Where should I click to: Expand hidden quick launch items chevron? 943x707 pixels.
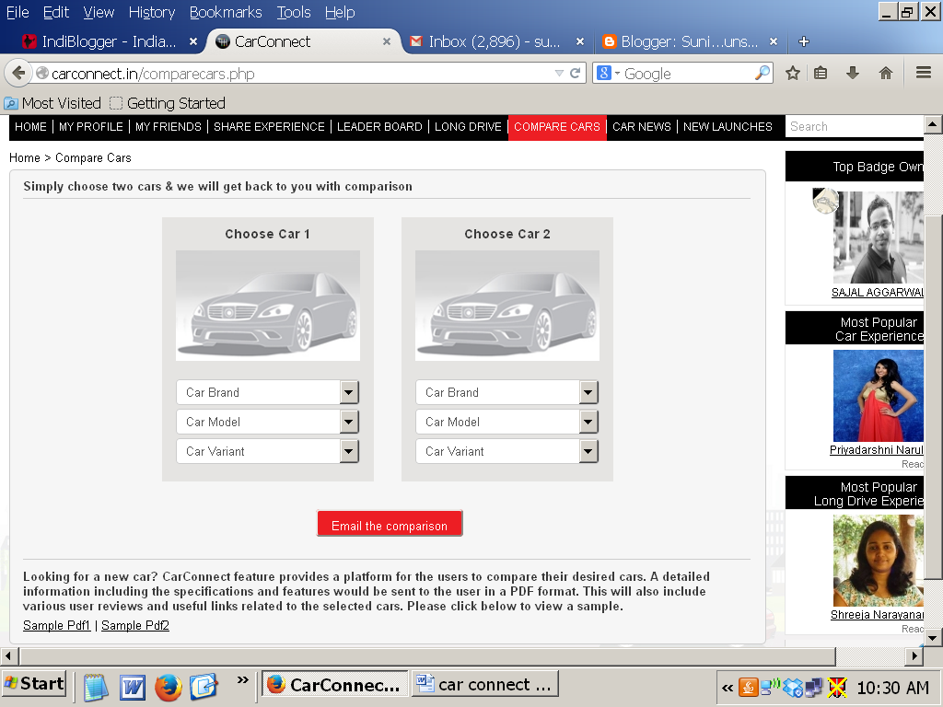tap(242, 680)
